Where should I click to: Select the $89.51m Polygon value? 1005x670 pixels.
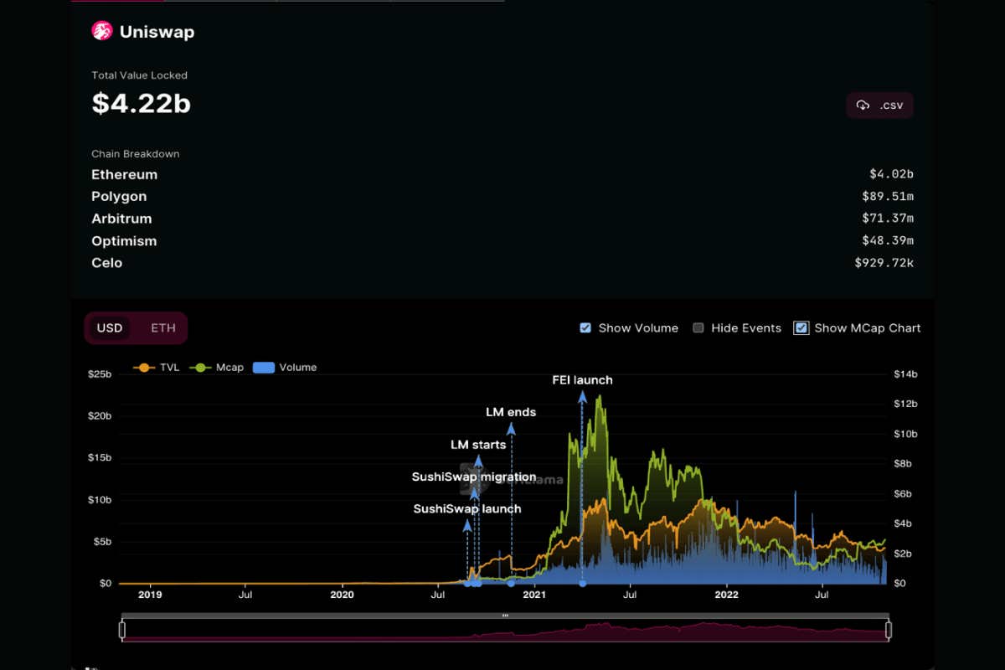pos(888,197)
